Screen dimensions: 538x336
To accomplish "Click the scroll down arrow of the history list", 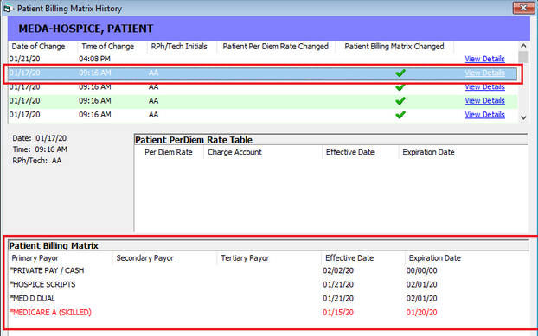I will (x=523, y=117).
